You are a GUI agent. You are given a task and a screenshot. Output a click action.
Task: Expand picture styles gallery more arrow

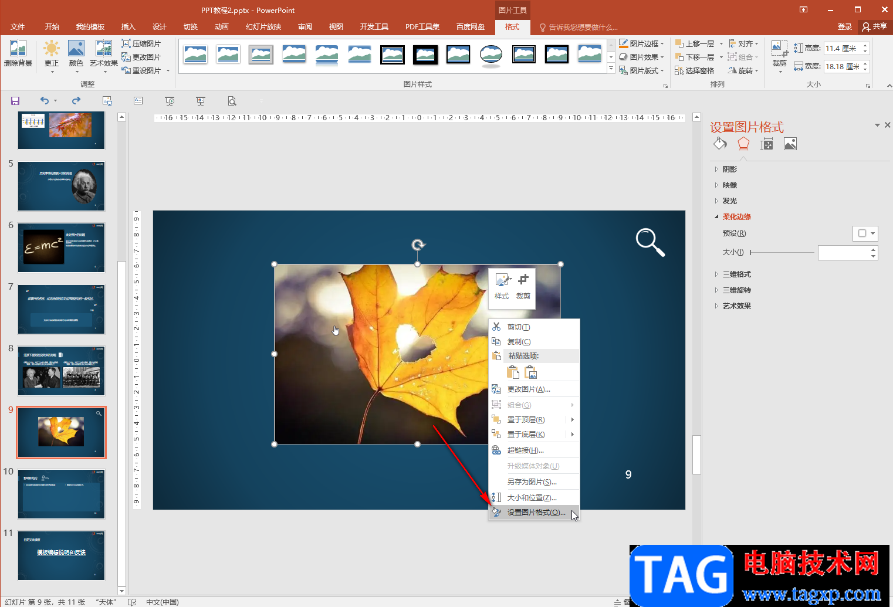pyautogui.click(x=611, y=69)
